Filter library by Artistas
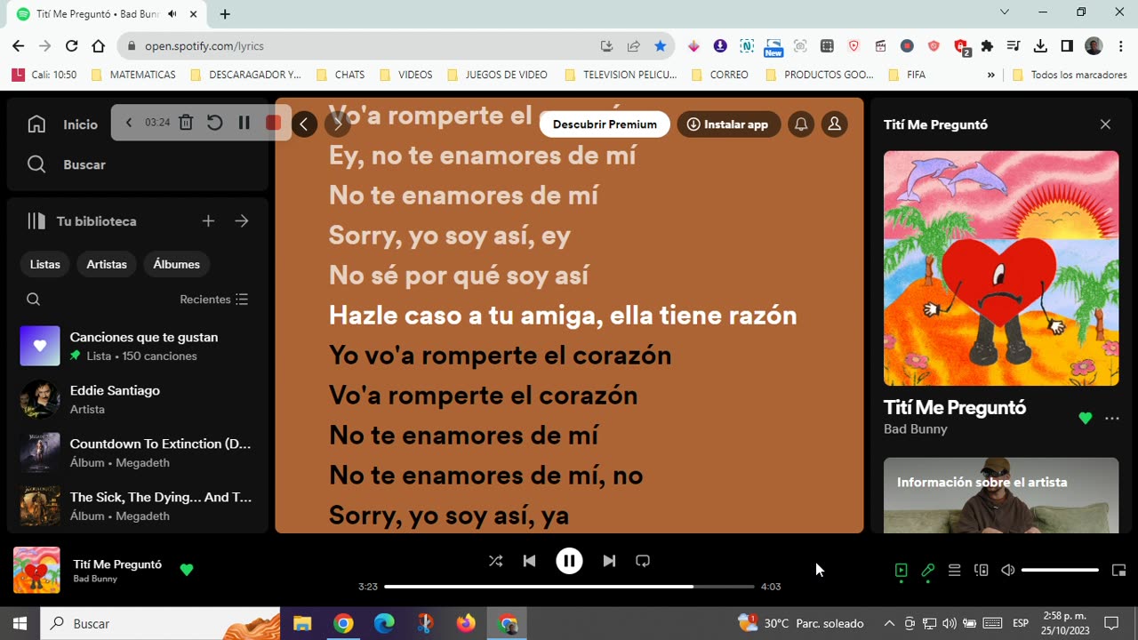Image resolution: width=1138 pixels, height=640 pixels. coord(107,264)
